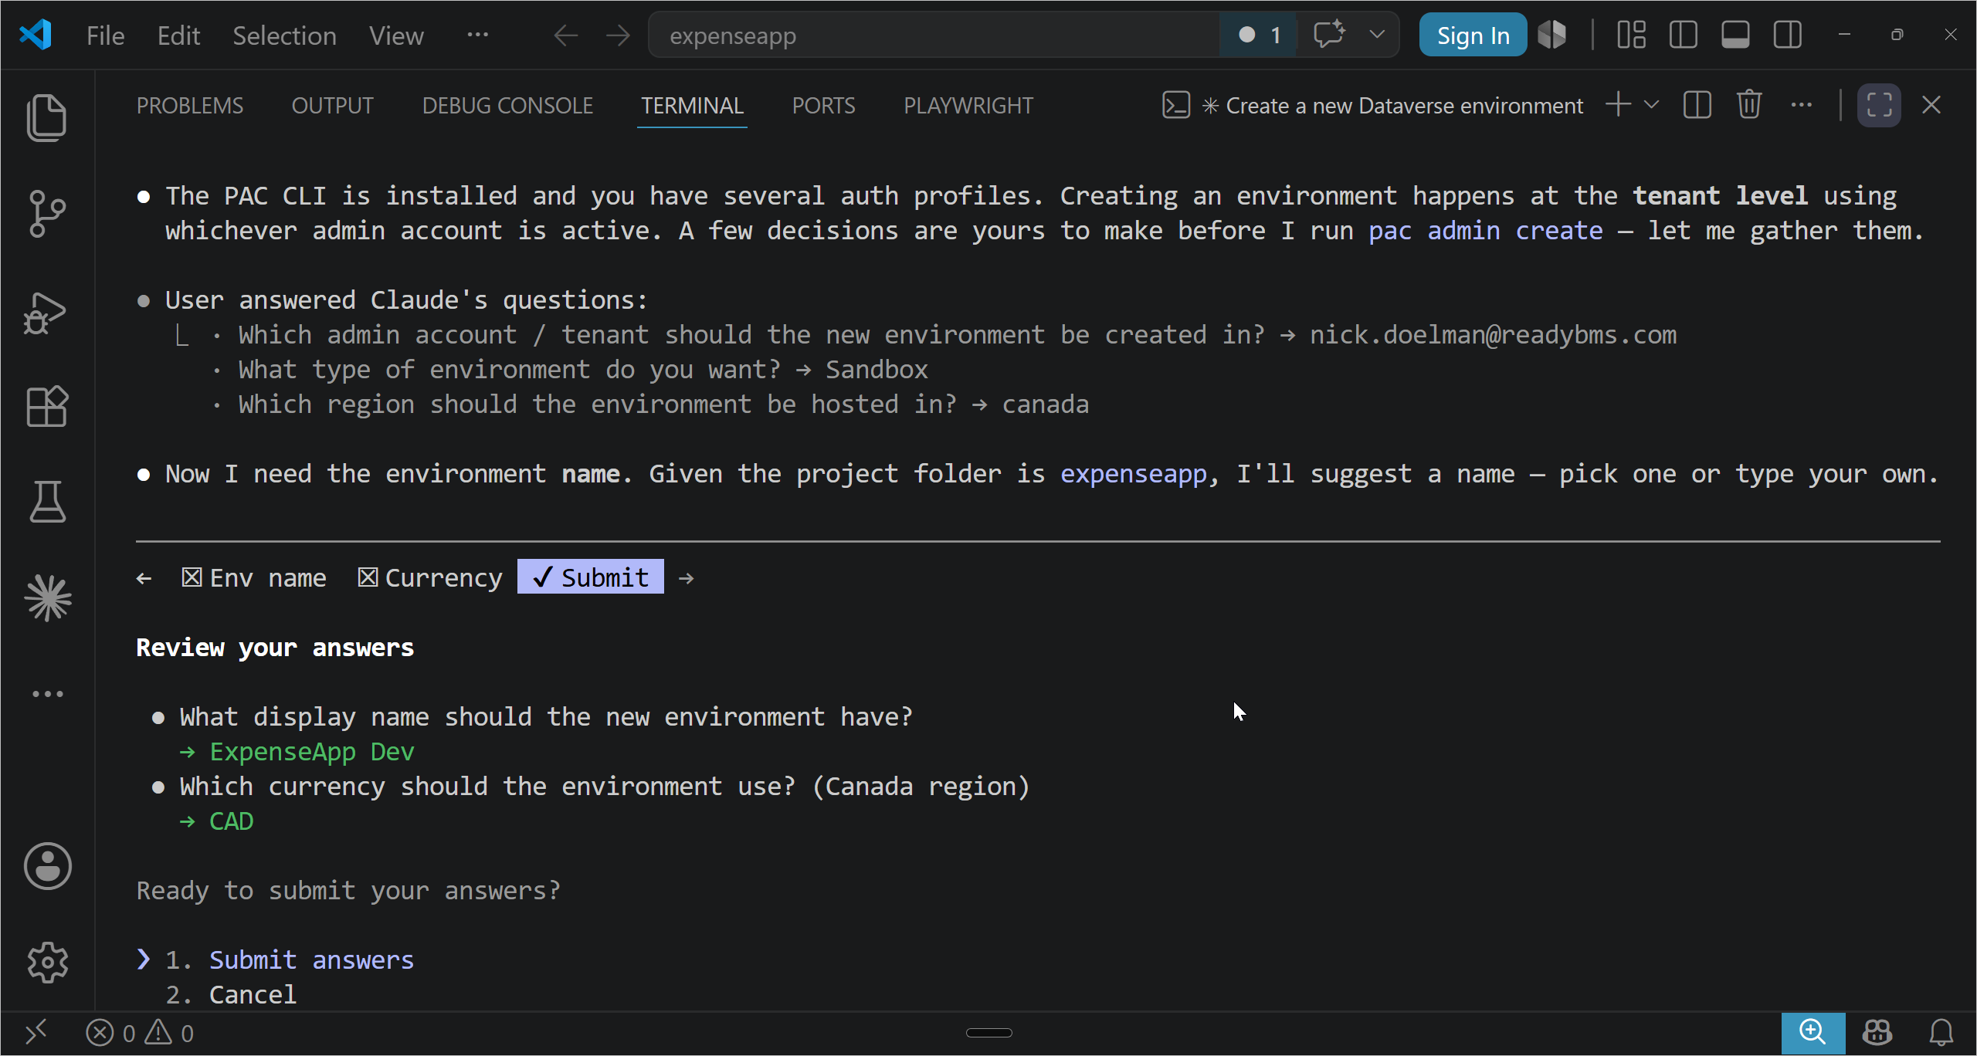
Task: Click the highlighted Submit step
Action: [591, 577]
